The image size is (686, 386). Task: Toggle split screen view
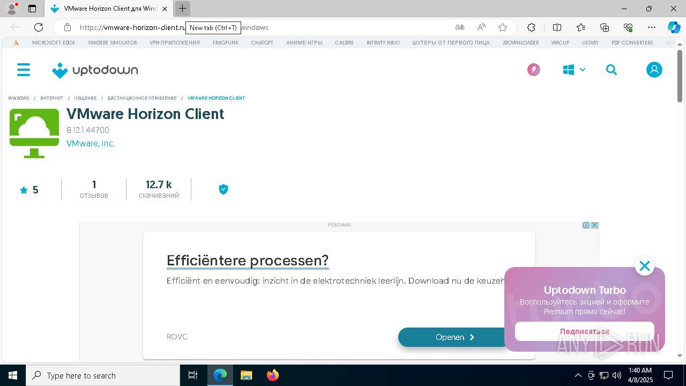557,27
